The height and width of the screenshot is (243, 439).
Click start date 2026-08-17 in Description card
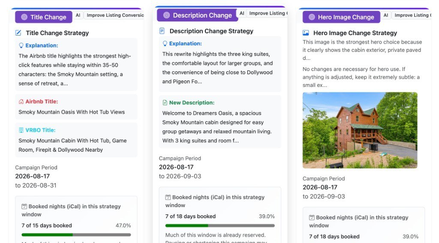tap(176, 167)
